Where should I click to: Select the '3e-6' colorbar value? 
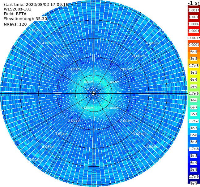(x=194, y=86)
